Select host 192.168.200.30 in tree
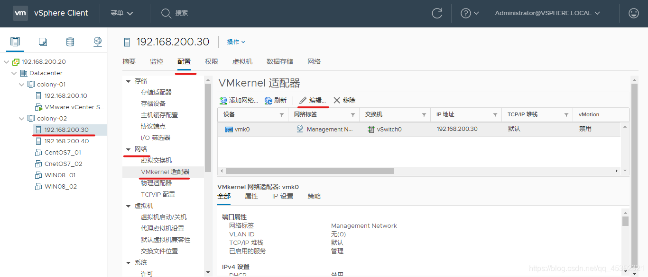The image size is (648, 277). 66,130
